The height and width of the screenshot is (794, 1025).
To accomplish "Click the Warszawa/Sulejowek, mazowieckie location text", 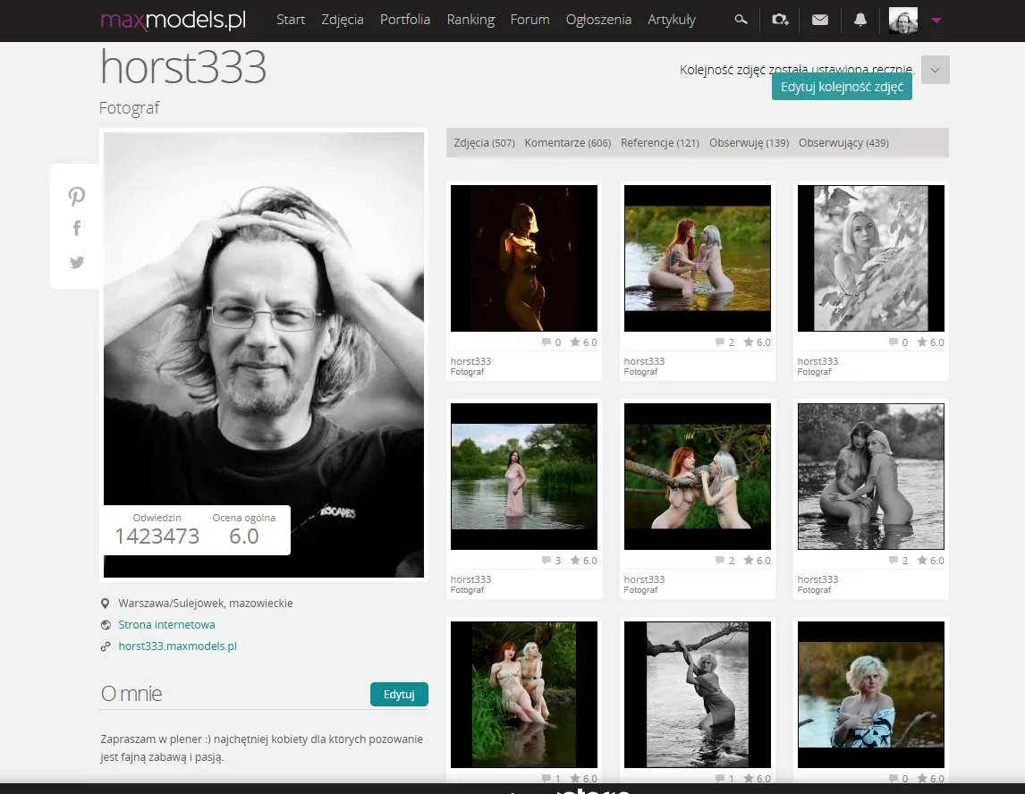I will [205, 604].
